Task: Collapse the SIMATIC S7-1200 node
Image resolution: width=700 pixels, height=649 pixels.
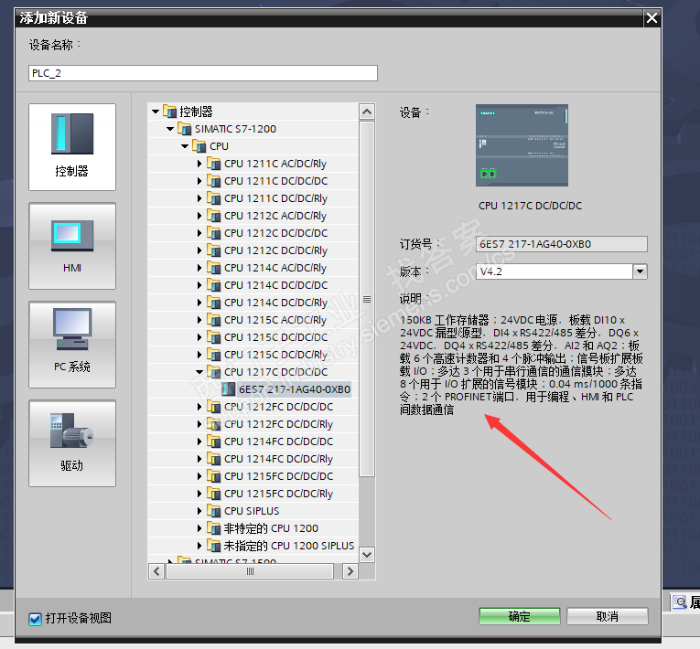Action: [x=170, y=129]
